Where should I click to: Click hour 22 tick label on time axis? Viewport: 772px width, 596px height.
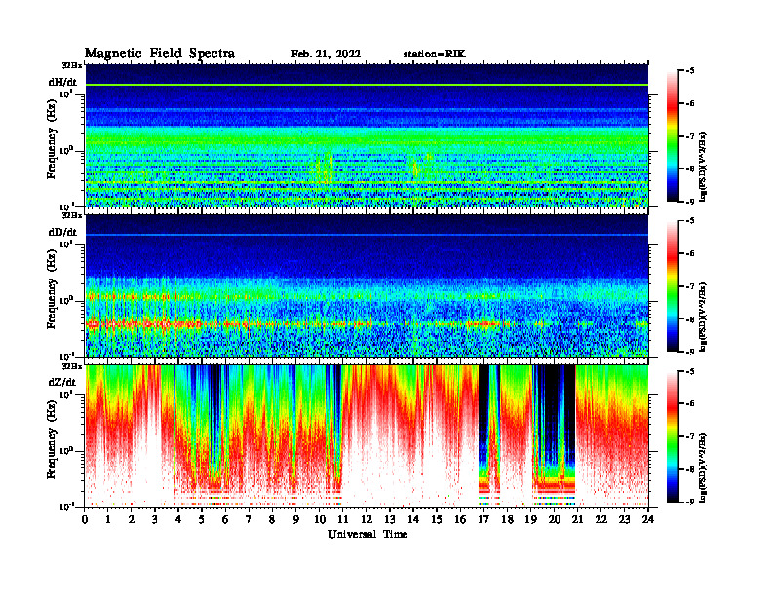[601, 520]
